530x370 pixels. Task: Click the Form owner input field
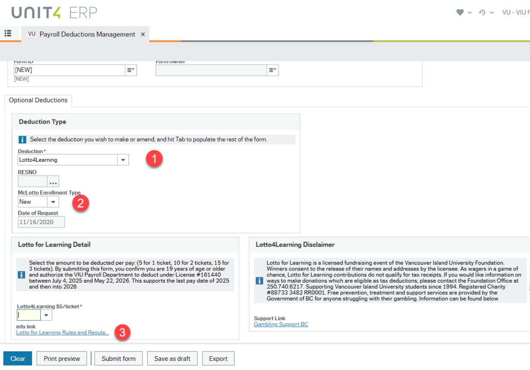click(x=211, y=70)
